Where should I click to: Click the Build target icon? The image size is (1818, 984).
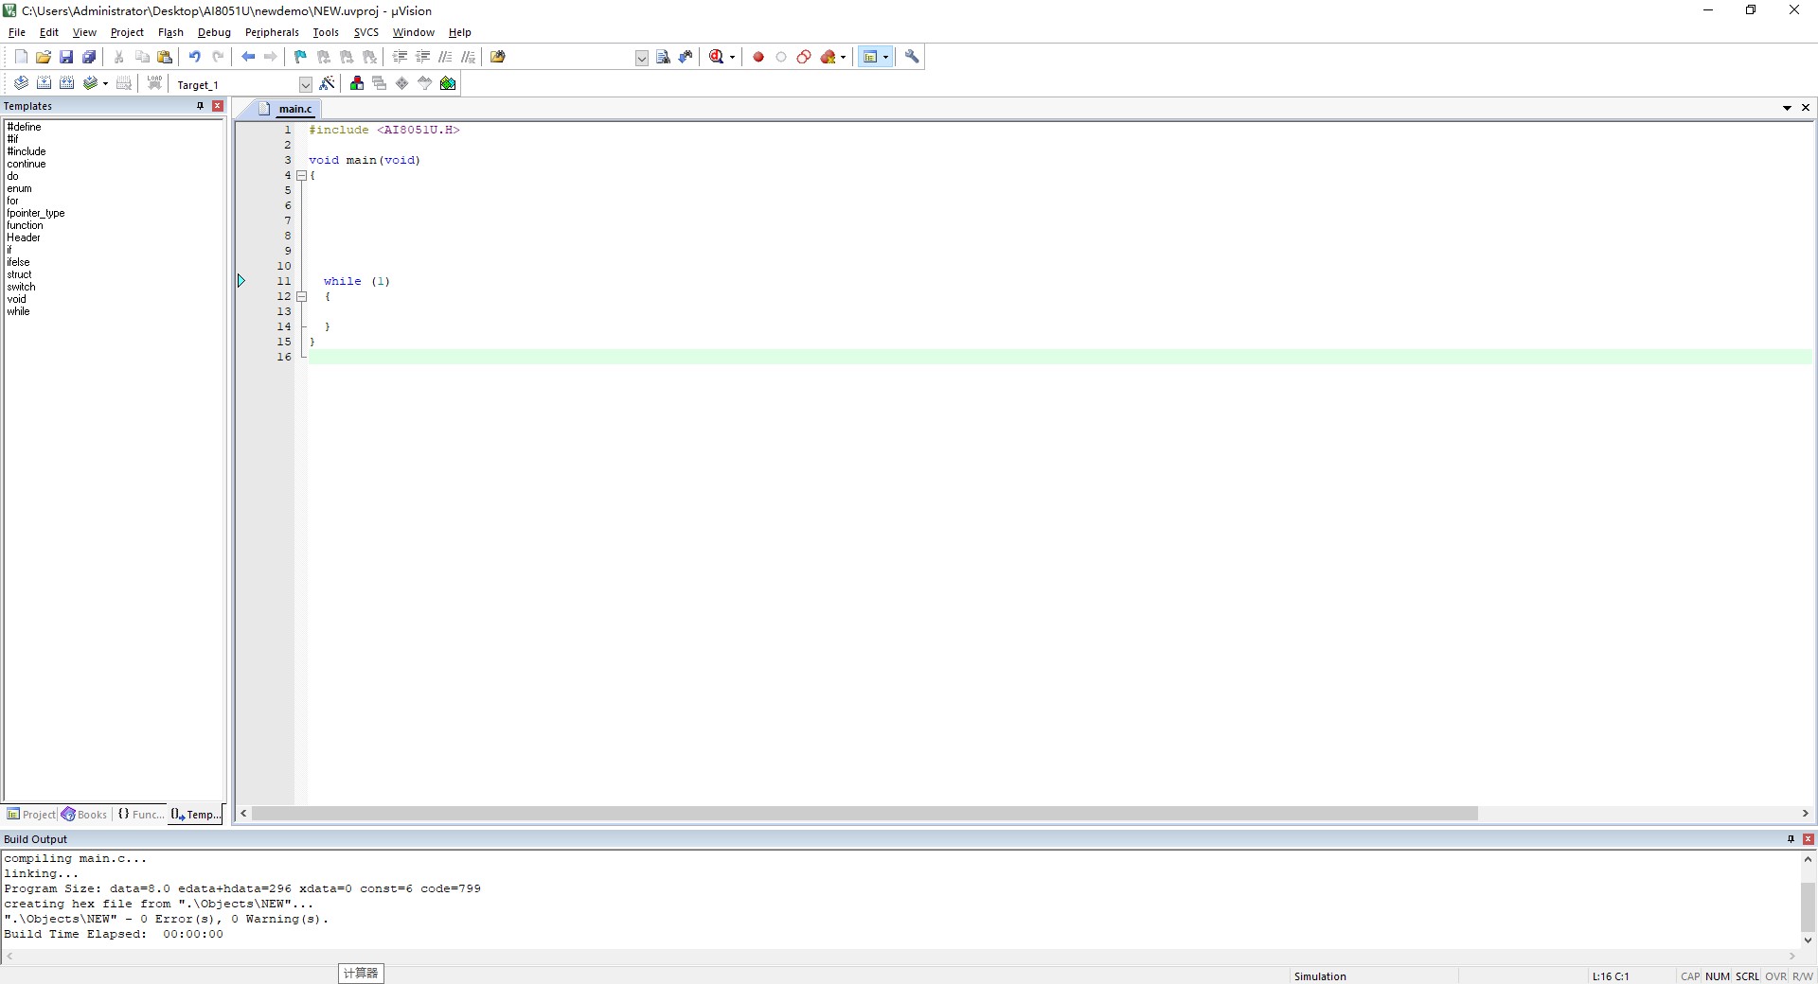(x=44, y=83)
